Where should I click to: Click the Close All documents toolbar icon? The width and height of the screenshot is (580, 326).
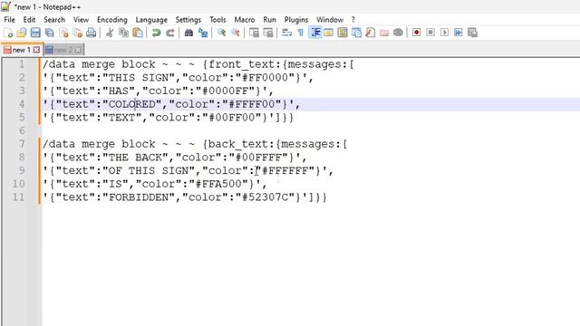tap(77, 33)
